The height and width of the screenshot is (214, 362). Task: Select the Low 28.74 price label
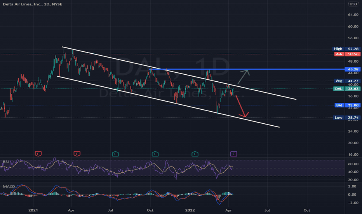[346, 118]
